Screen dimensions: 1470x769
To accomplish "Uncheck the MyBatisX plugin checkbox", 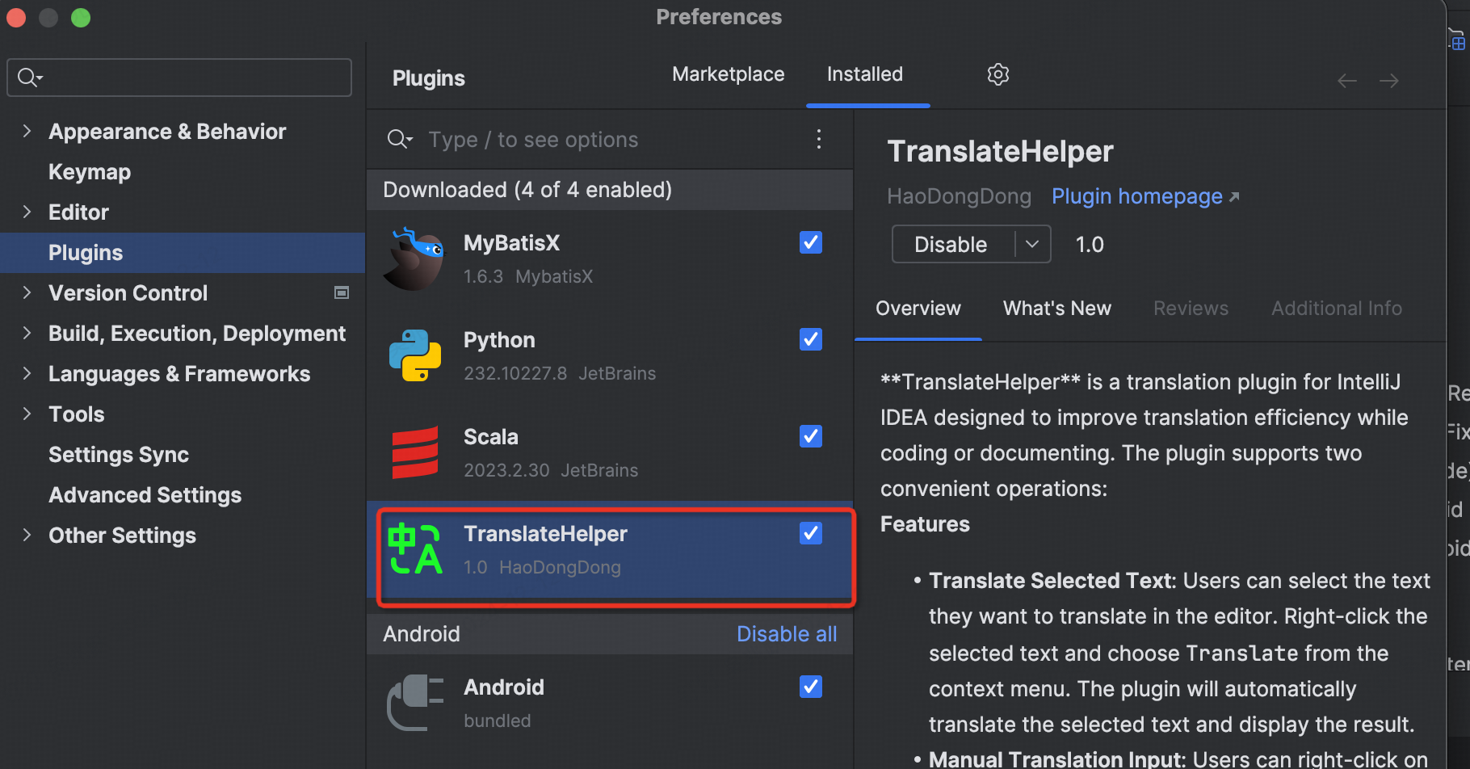I will [x=811, y=242].
